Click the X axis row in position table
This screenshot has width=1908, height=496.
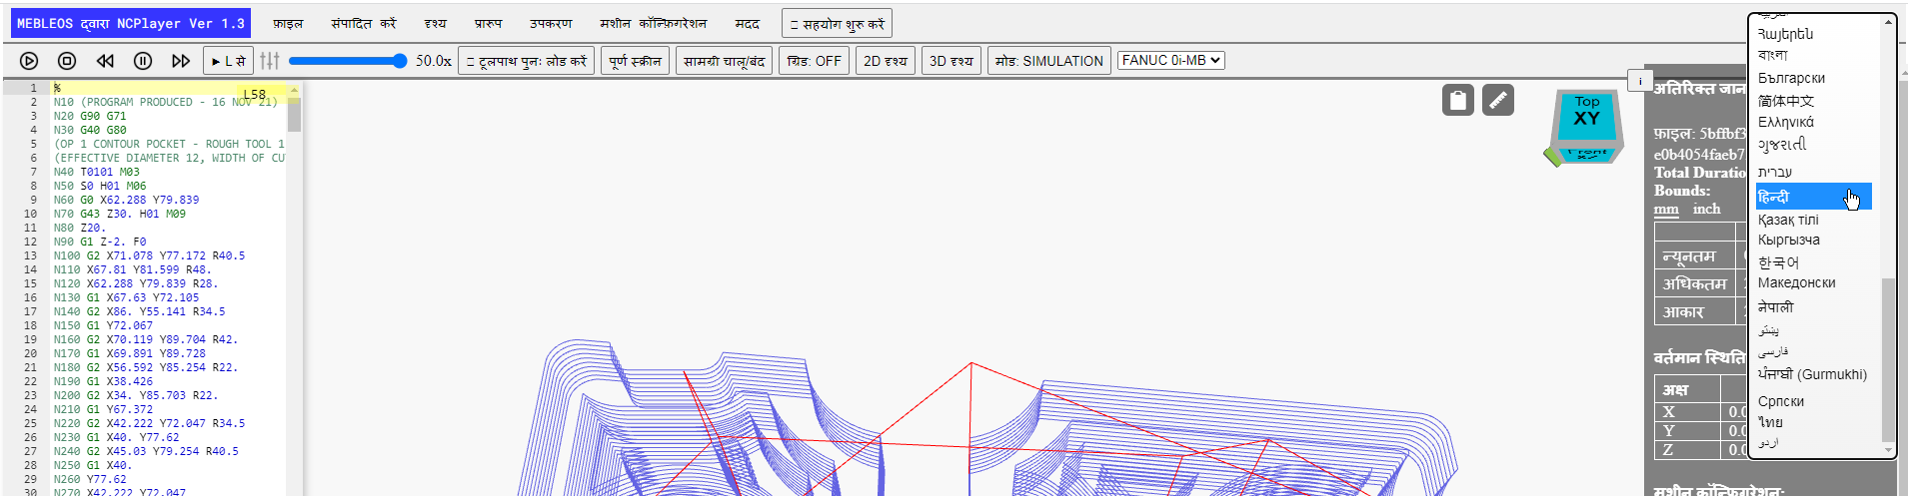tap(1700, 411)
